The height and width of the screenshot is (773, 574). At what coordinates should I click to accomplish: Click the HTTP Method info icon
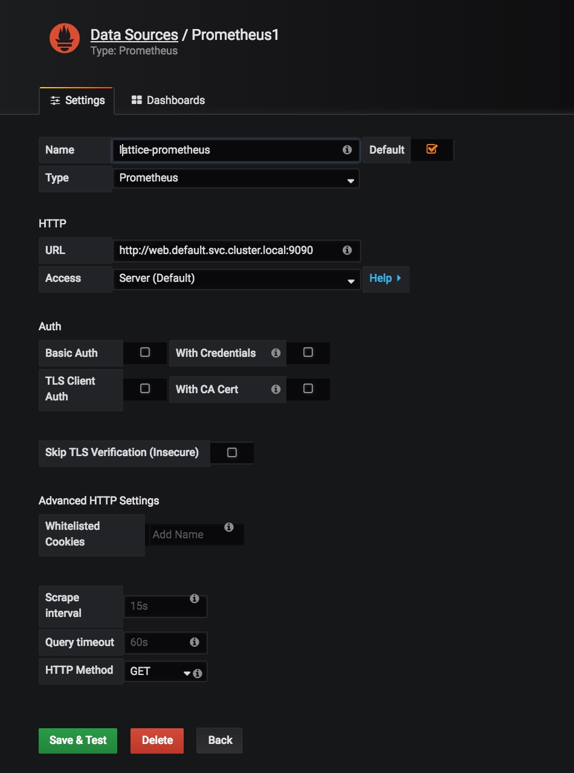pyautogui.click(x=198, y=673)
